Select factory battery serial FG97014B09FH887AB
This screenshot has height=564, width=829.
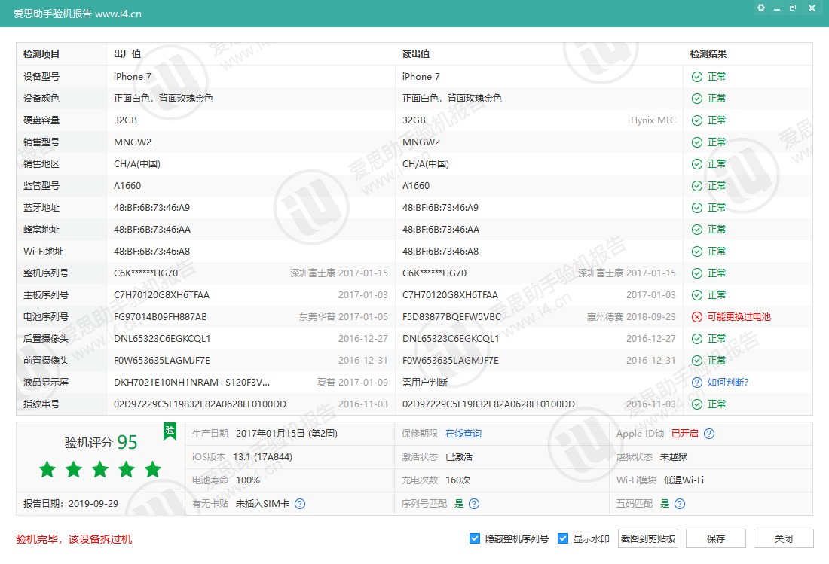coord(161,317)
